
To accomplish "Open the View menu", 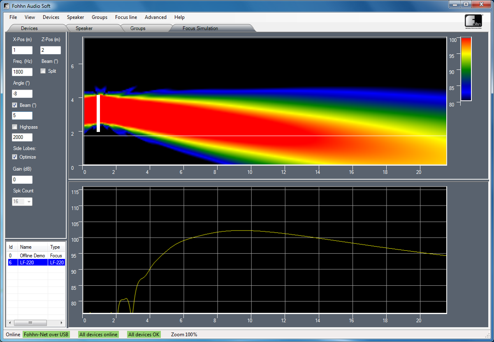I will [x=30, y=17].
